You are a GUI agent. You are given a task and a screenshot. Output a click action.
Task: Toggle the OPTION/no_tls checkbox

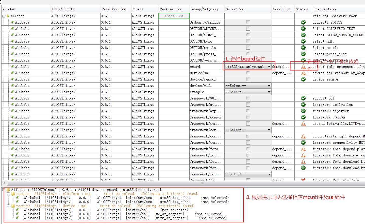point(248,48)
